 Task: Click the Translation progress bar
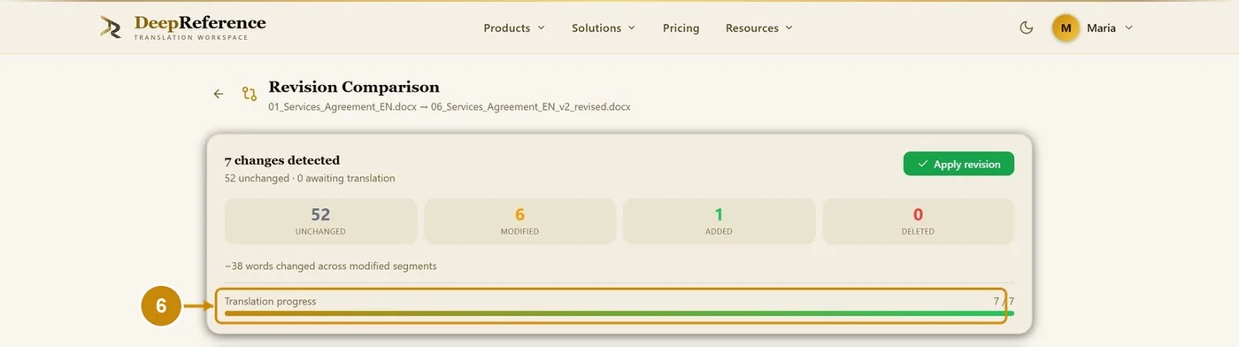[x=619, y=313]
